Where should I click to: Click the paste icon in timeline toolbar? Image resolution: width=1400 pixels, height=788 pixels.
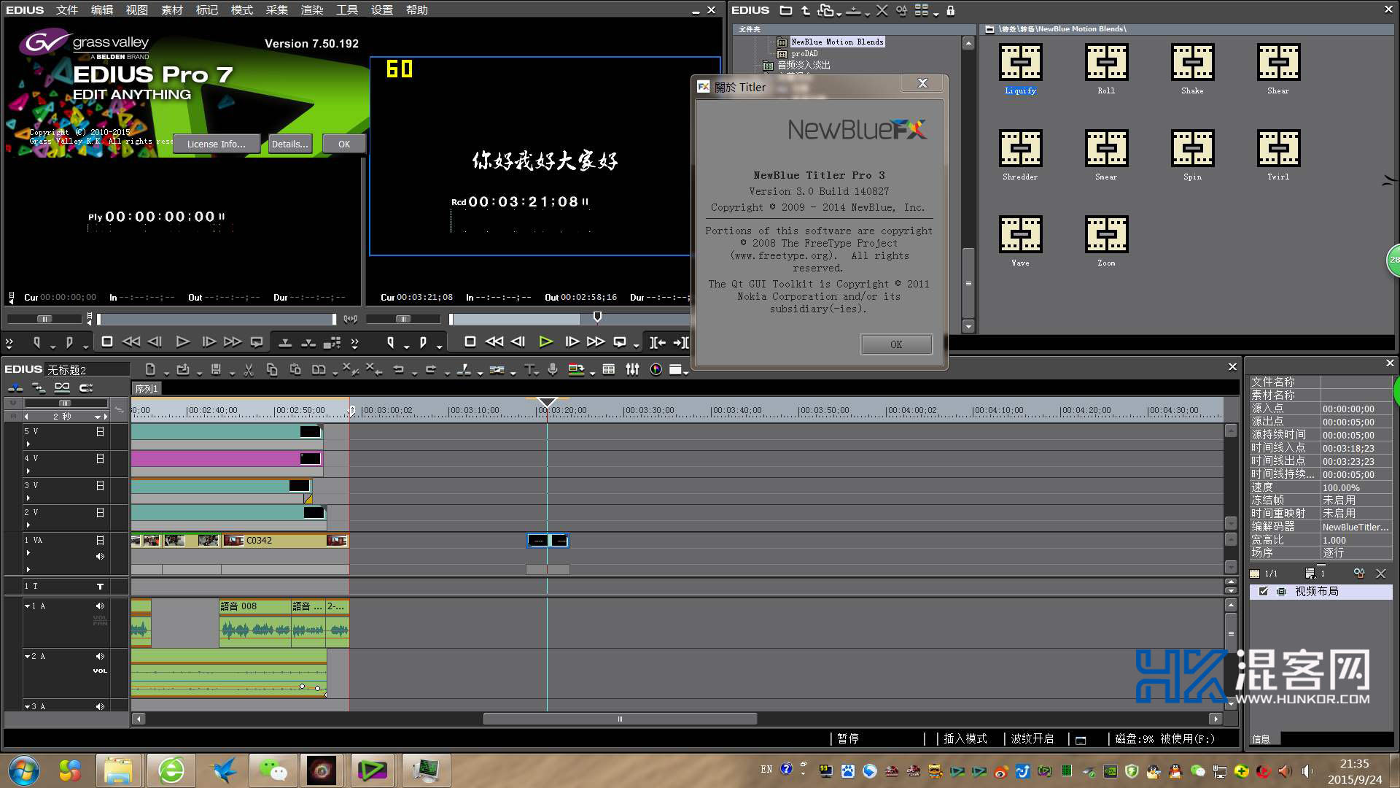[295, 370]
